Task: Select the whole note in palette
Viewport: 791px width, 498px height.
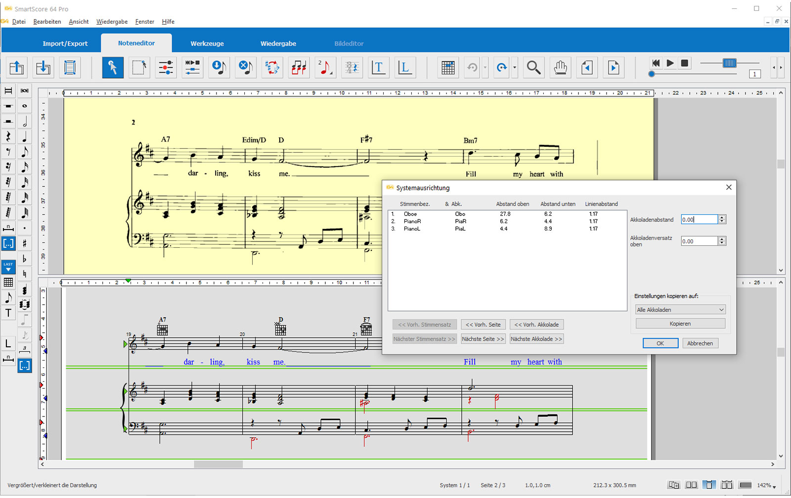Action: click(x=25, y=106)
